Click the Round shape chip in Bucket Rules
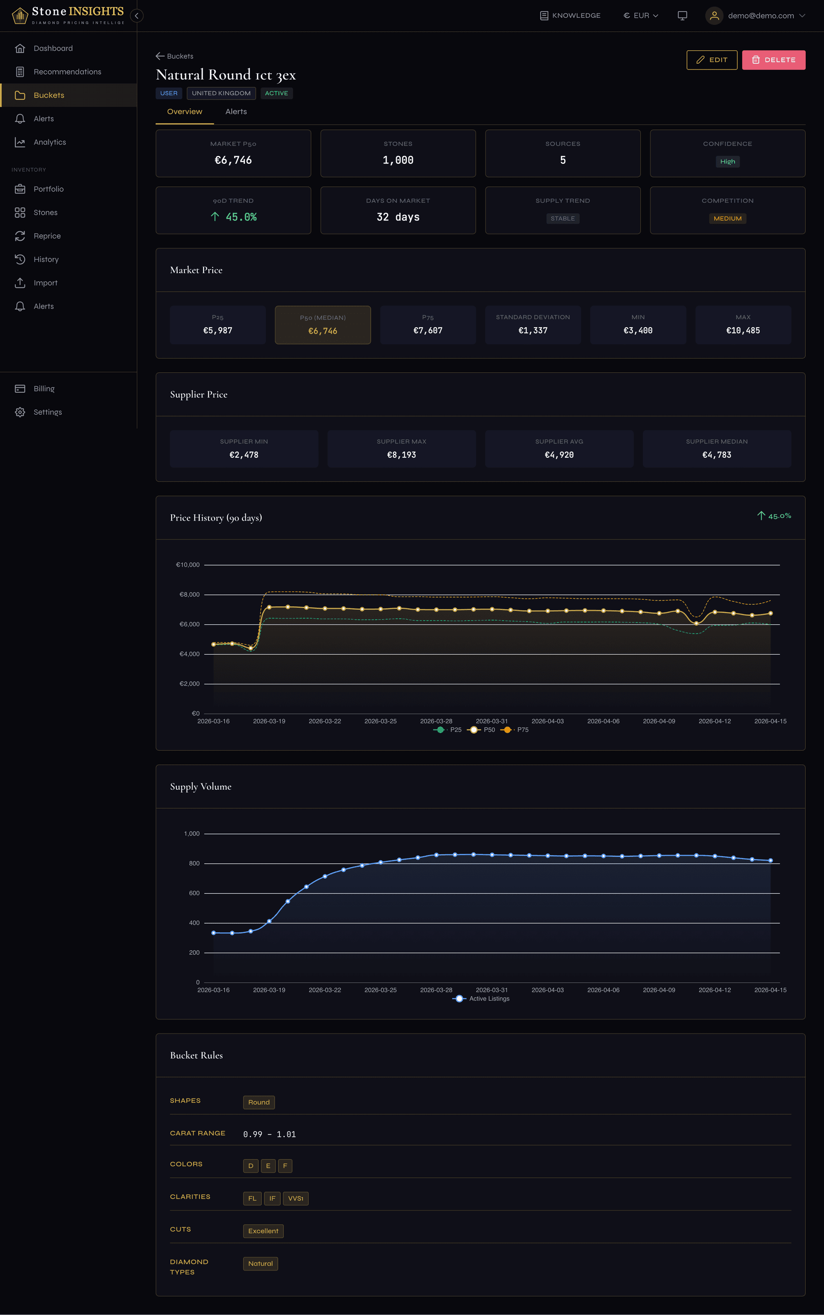This screenshot has height=1315, width=824. [259, 1102]
